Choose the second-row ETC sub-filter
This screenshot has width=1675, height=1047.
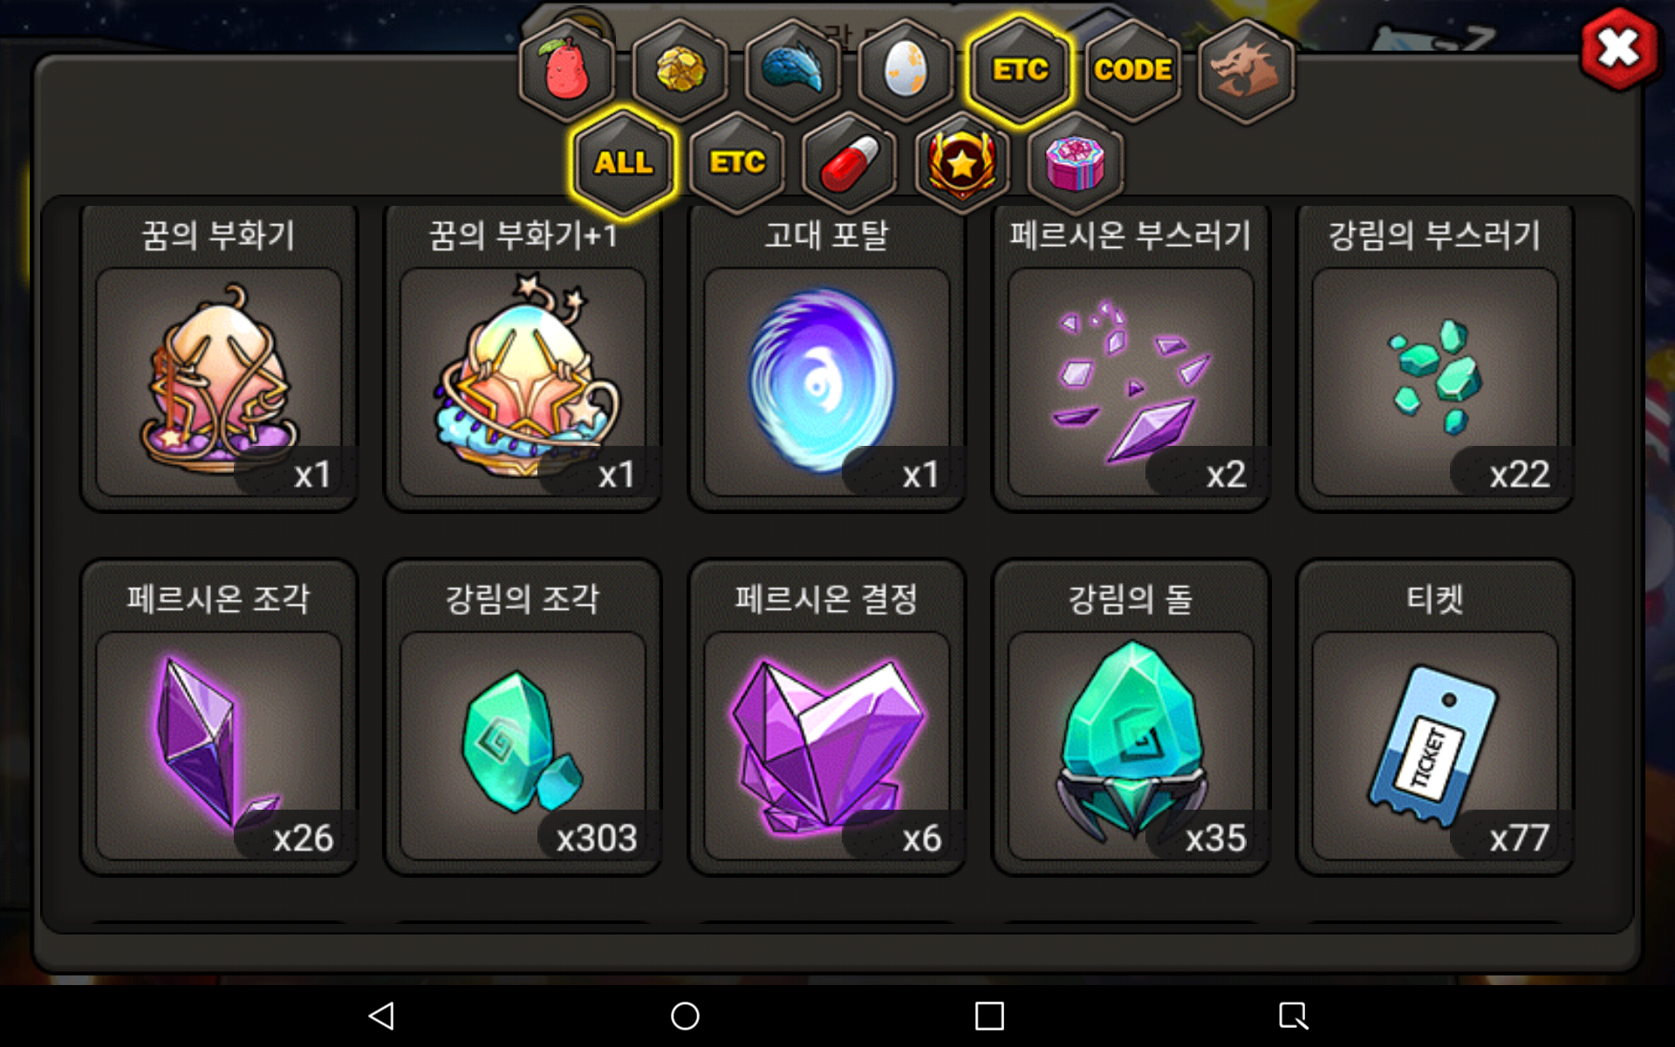736,163
